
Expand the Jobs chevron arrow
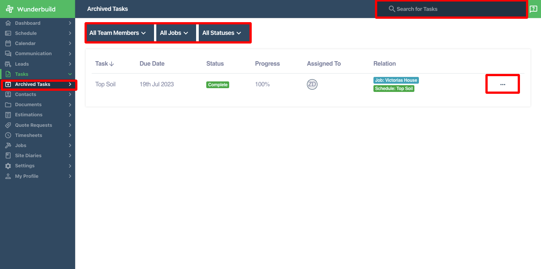point(70,146)
